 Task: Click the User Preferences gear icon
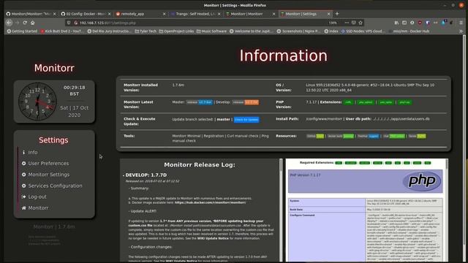click(x=24, y=164)
